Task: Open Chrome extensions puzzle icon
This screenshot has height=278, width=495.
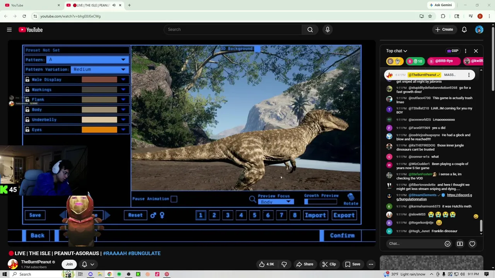Action: (x=443, y=16)
